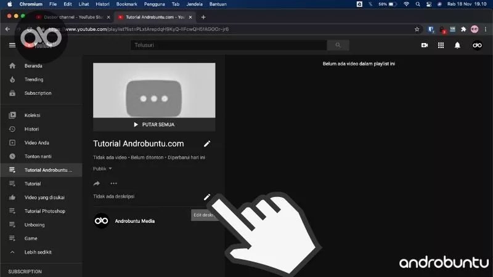Click the playlist thumbnail placeholder
The height and width of the screenshot is (277, 493).
click(x=154, y=90)
